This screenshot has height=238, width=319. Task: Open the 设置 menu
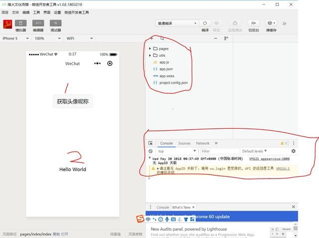[57, 12]
